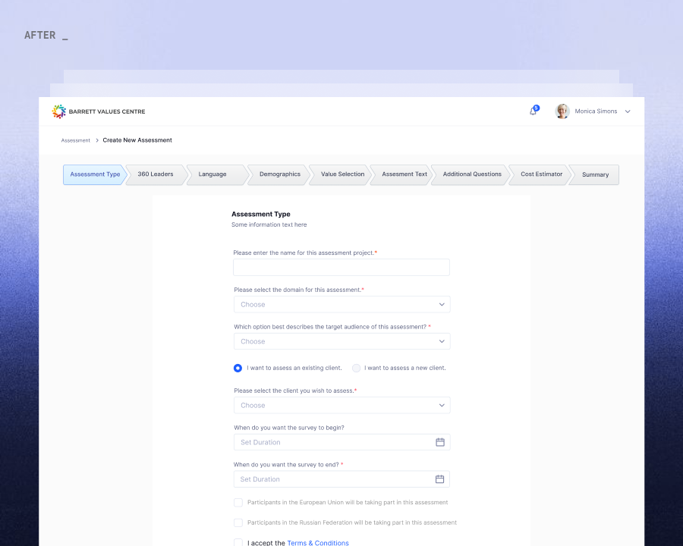The height and width of the screenshot is (546, 683).
Task: Open calendar for survey begin date
Action: (440, 442)
